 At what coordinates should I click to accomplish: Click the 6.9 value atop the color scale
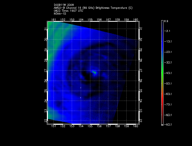coord(166,21)
